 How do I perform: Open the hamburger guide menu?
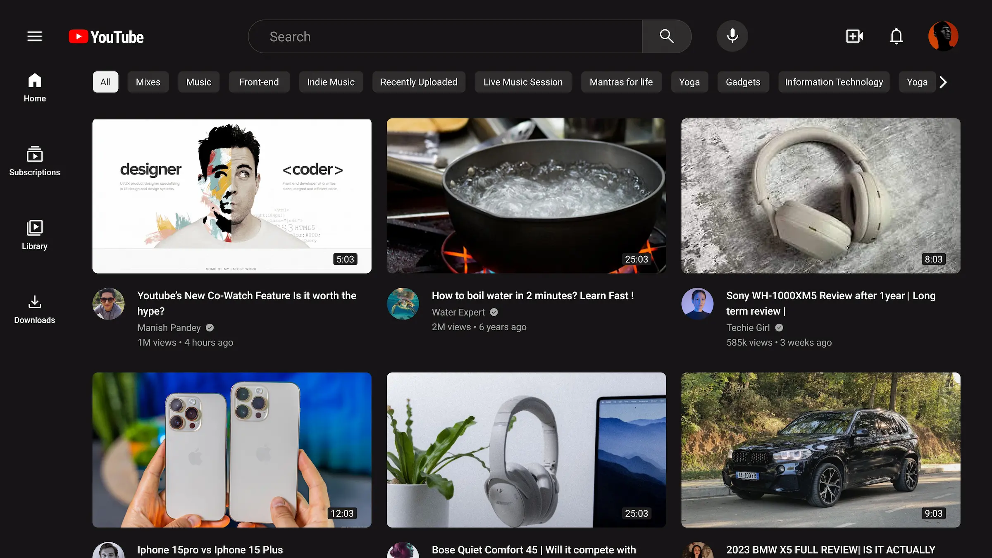[x=35, y=36]
